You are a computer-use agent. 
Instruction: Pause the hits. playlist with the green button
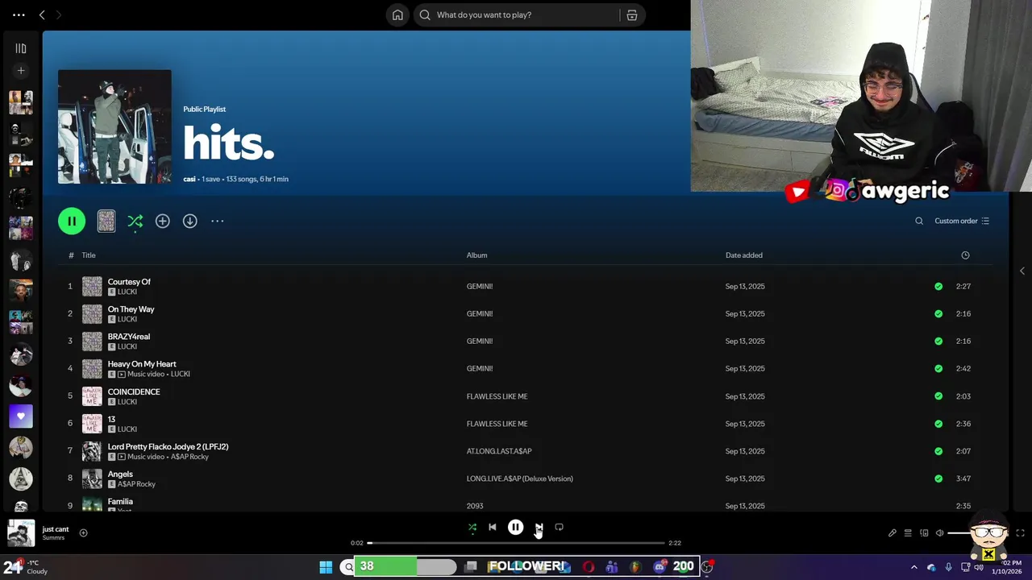tap(72, 221)
